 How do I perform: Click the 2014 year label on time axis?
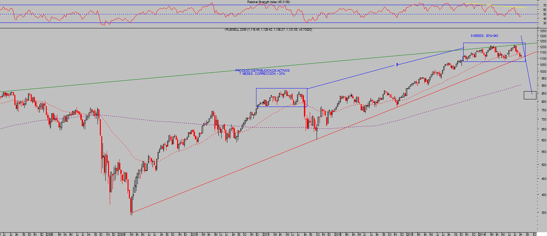tap(482, 234)
